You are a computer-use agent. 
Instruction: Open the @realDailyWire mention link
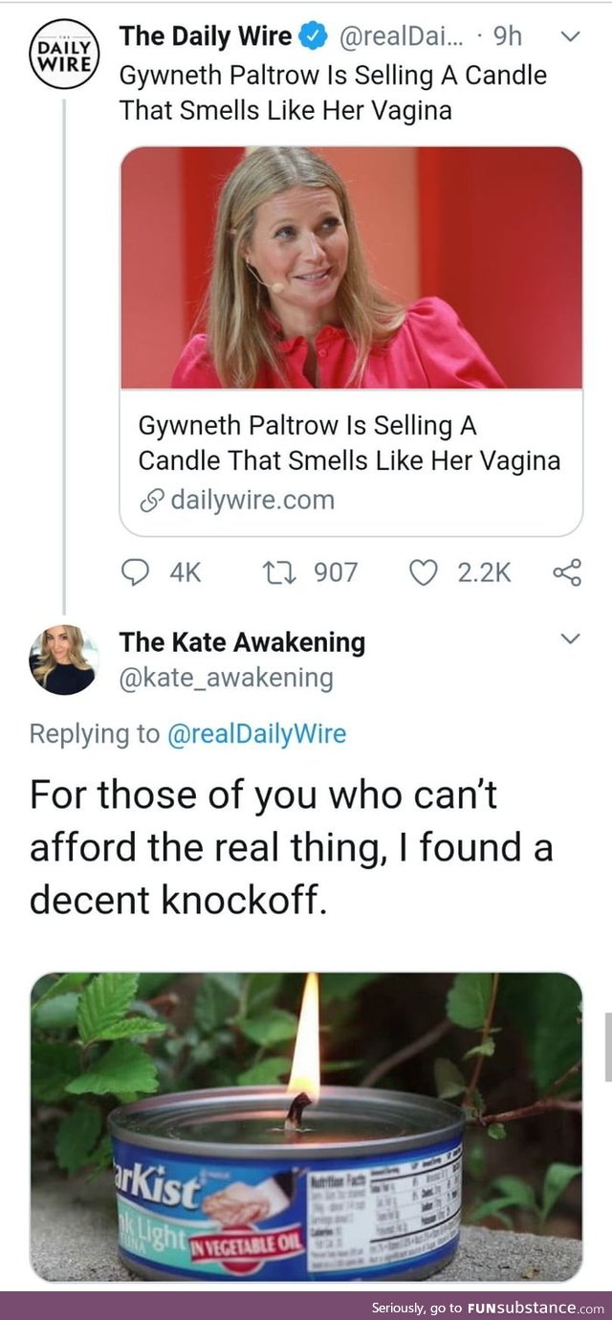(256, 734)
